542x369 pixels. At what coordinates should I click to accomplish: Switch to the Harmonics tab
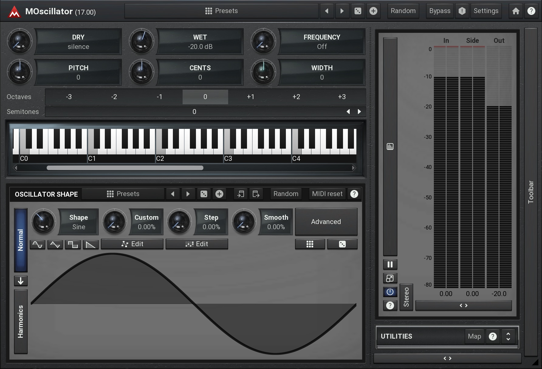pos(21,321)
